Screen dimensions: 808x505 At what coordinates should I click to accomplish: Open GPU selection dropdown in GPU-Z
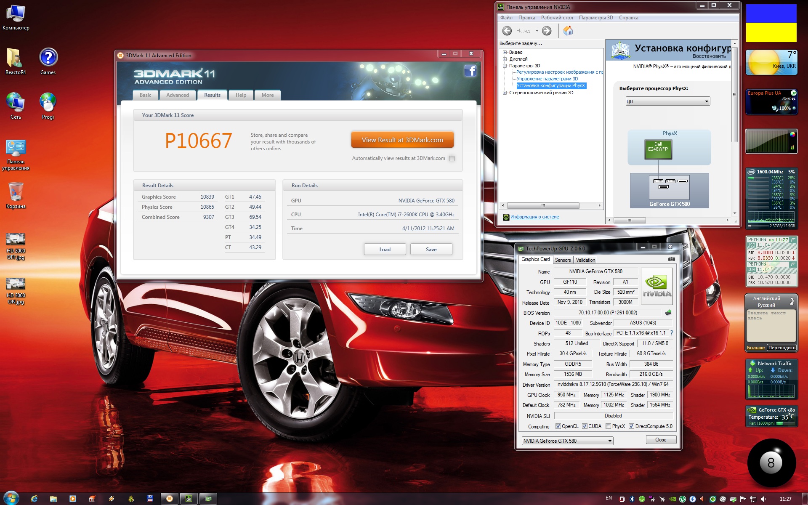tap(567, 441)
